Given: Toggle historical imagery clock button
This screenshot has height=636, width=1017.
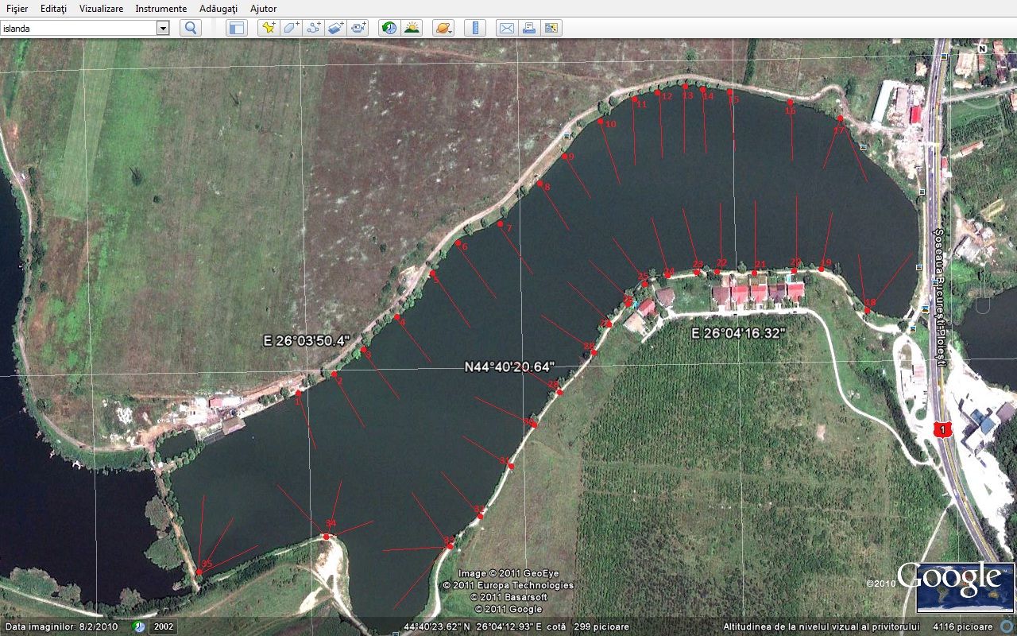Looking at the screenshot, I should pos(389,28).
